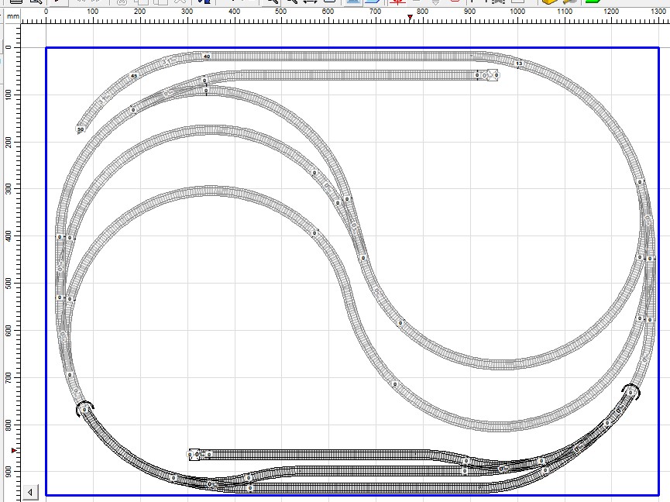Select the track end piece labeled 50
This screenshot has height=502, width=670.
click(81, 129)
